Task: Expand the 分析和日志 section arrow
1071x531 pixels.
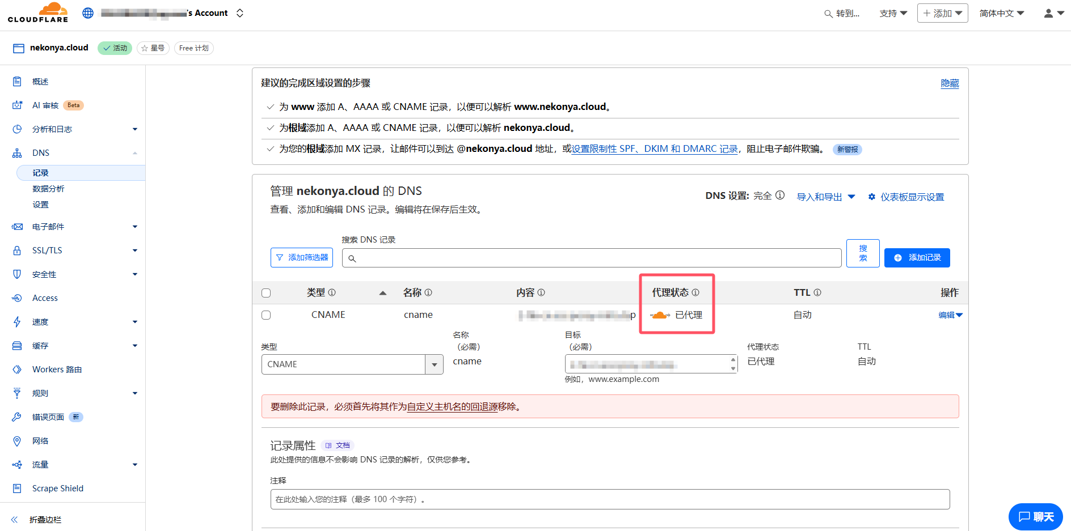Action: pyautogui.click(x=135, y=129)
